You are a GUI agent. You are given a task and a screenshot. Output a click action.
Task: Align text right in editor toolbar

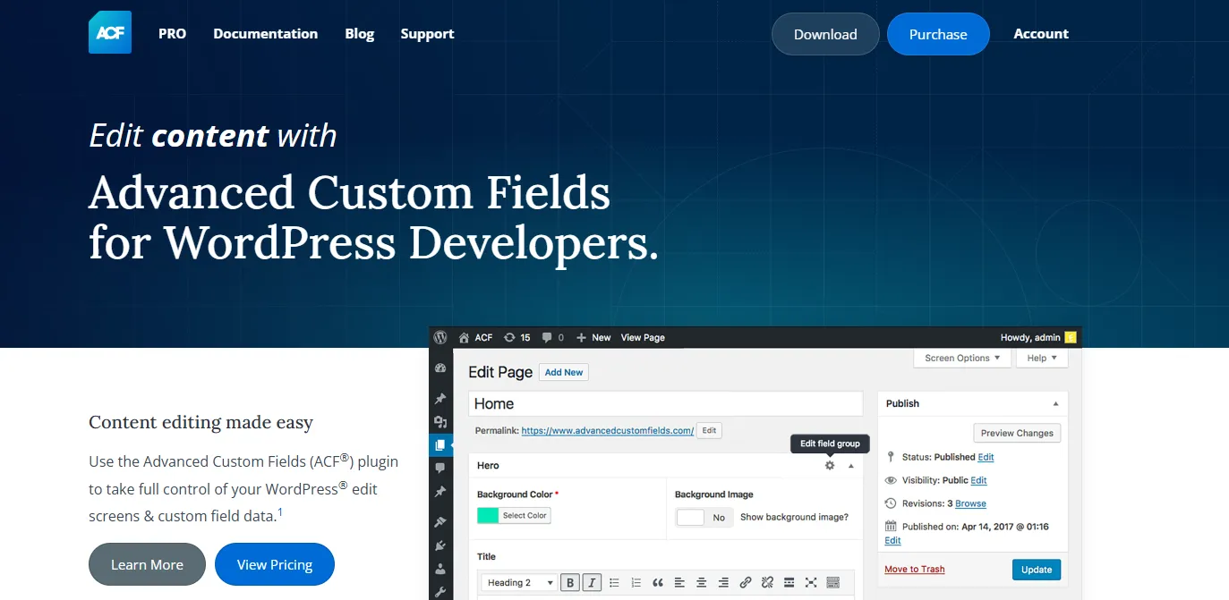[x=723, y=582]
